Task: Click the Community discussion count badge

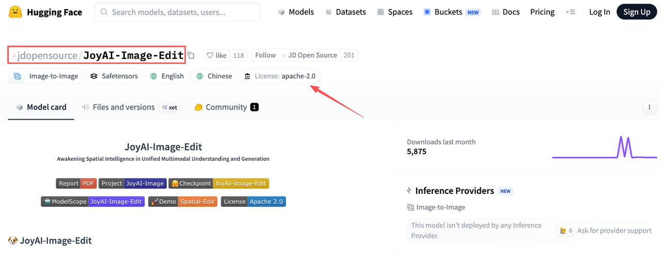Action: click(254, 107)
